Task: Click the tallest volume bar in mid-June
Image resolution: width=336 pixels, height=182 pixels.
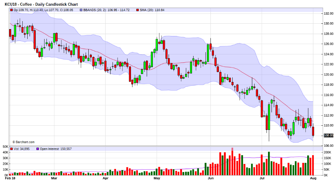Action: pos(232,161)
